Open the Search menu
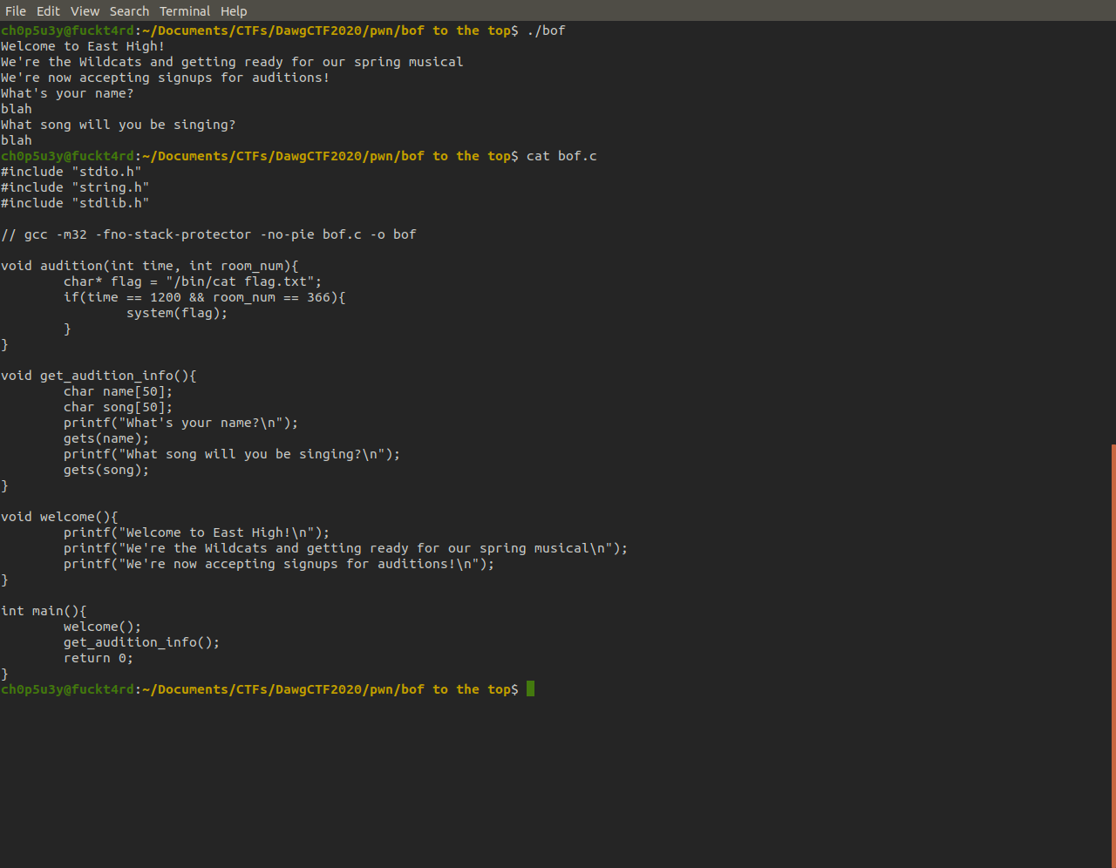 coord(129,11)
